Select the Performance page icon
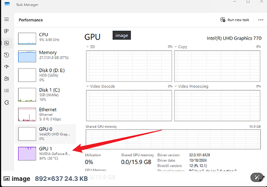267x187 pixels. [7, 43]
